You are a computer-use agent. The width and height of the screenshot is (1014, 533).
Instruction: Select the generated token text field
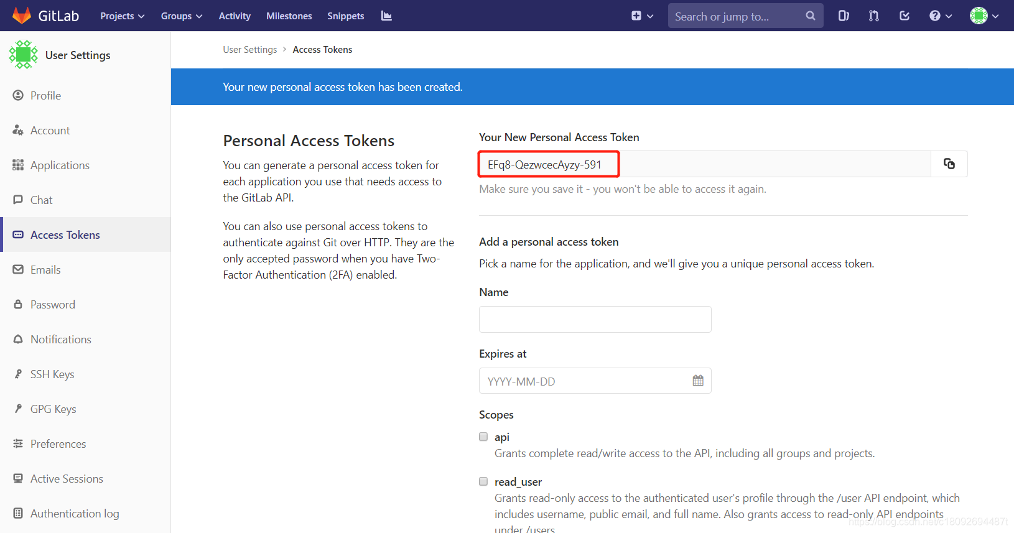pyautogui.click(x=705, y=164)
